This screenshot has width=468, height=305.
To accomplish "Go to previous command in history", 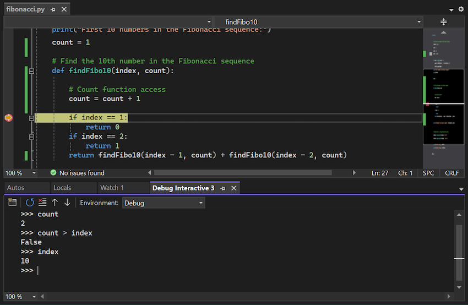I will coord(55,203).
